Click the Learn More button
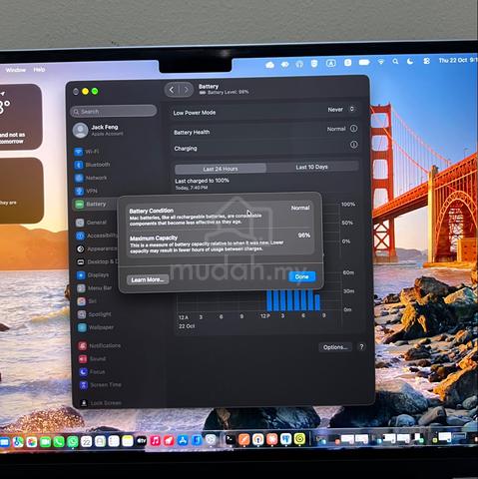 pyautogui.click(x=148, y=279)
